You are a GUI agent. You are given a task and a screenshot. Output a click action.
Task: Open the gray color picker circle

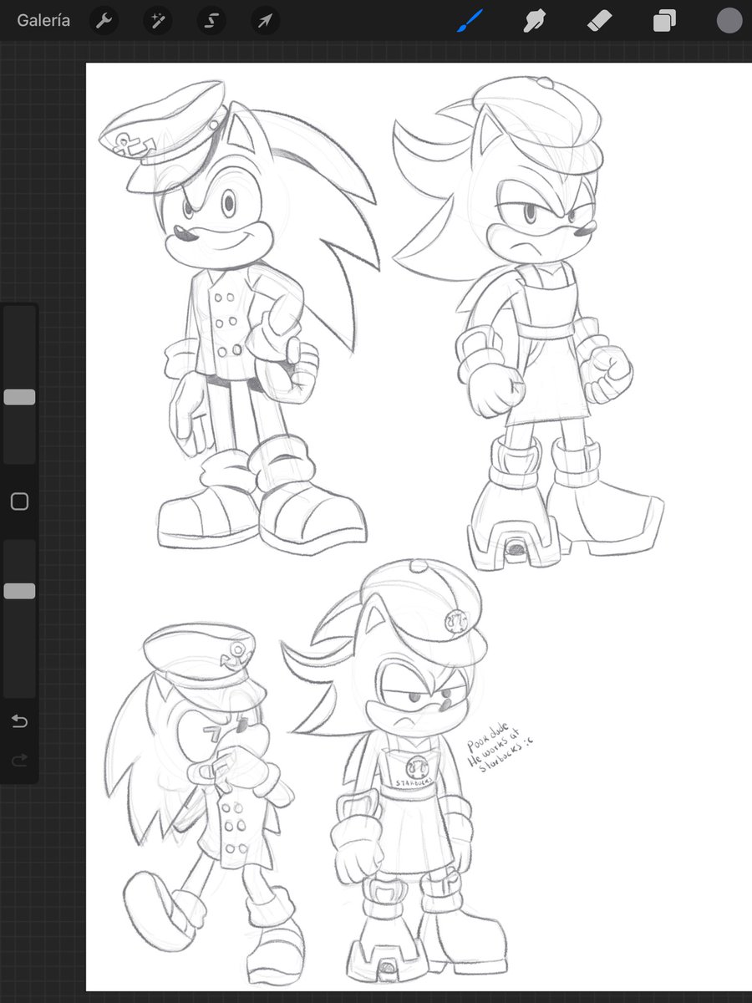point(729,21)
